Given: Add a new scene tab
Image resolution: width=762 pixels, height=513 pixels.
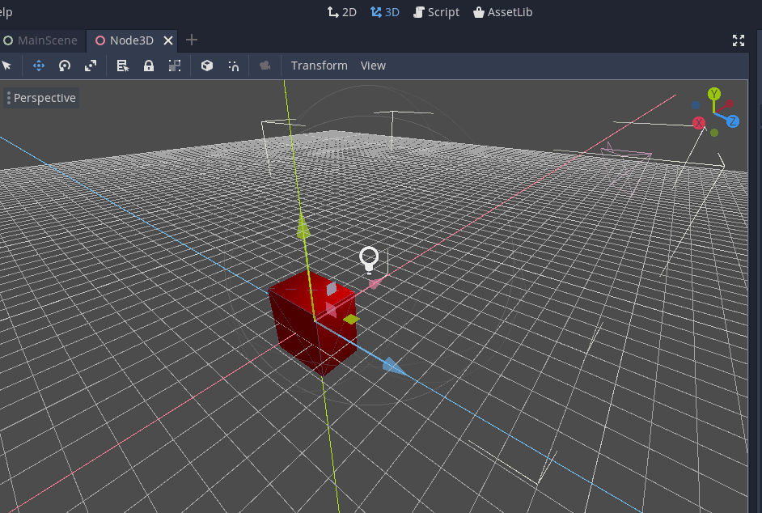Looking at the screenshot, I should pyautogui.click(x=192, y=40).
